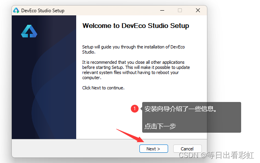Image resolution: width=260 pixels, height=163 pixels.
Task: Click the DevEco Studio title bar icon
Action: [x=16, y=11]
